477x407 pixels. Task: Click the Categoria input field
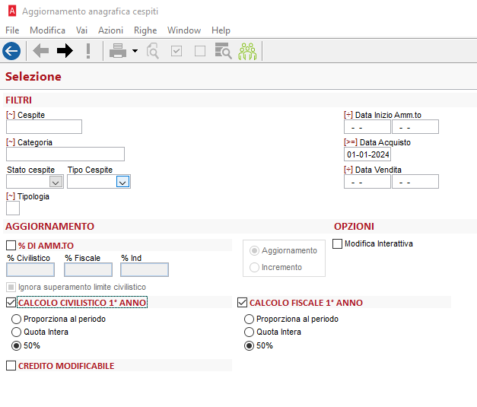click(x=65, y=154)
